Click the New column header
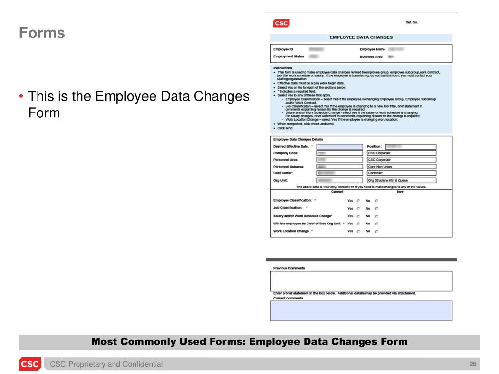 point(401,192)
